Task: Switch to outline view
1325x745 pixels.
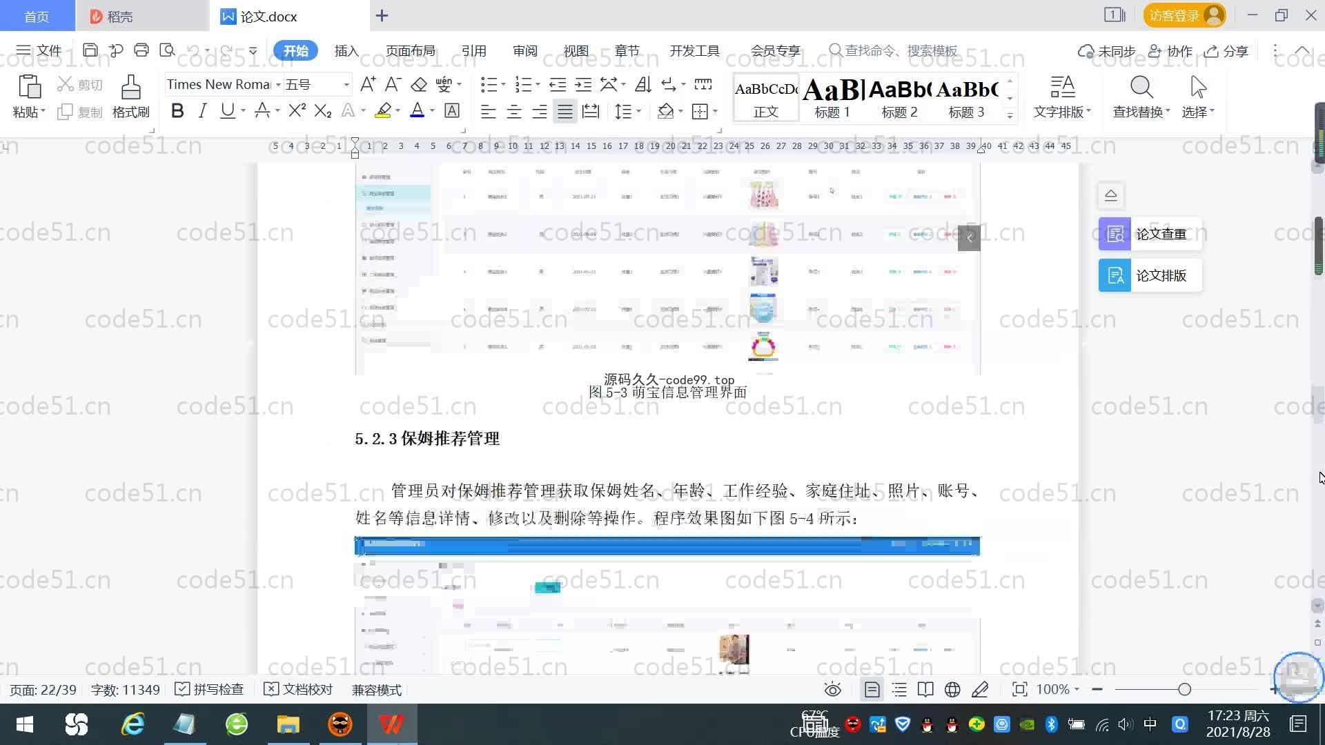Action: [x=899, y=689]
